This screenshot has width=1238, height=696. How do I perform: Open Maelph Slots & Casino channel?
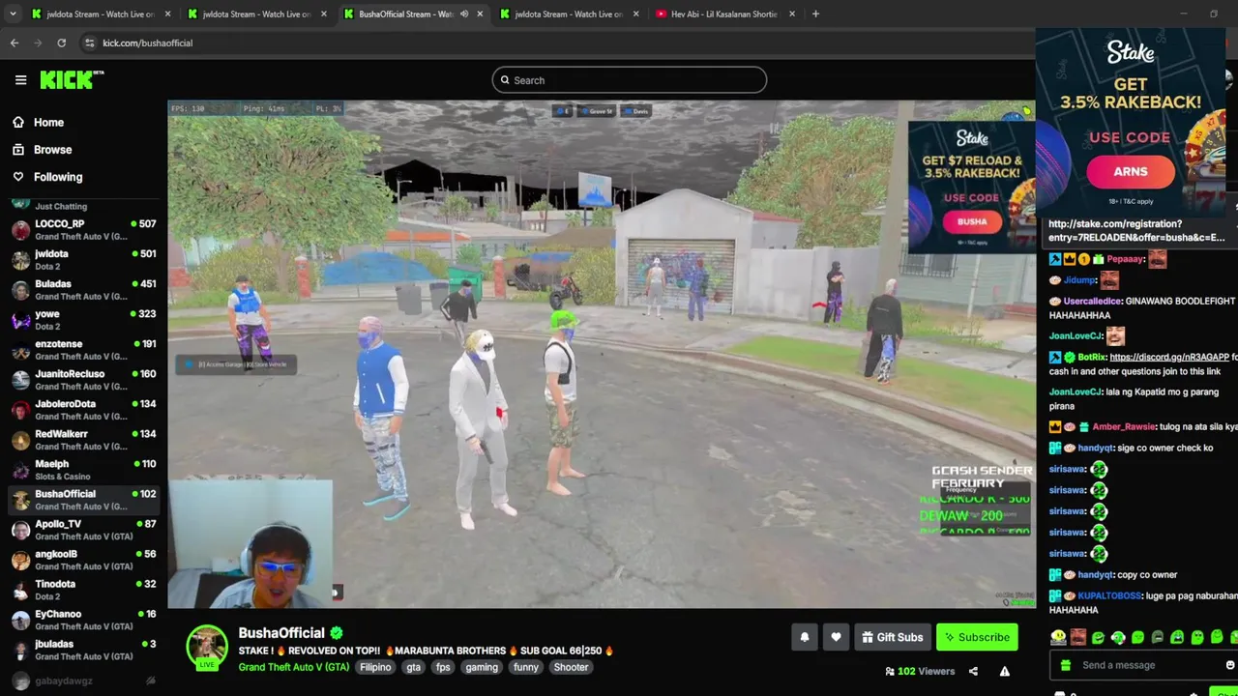pyautogui.click(x=83, y=470)
